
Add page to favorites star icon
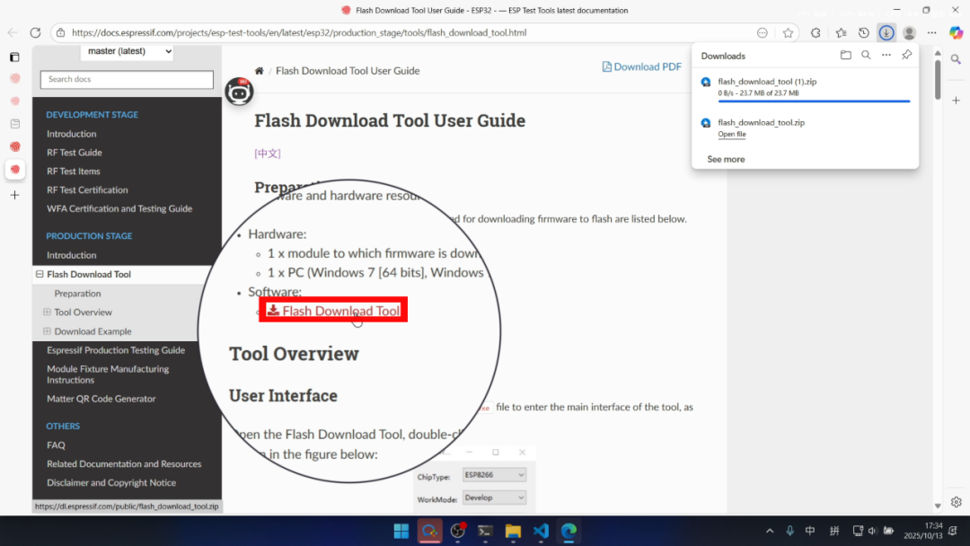coord(788,33)
